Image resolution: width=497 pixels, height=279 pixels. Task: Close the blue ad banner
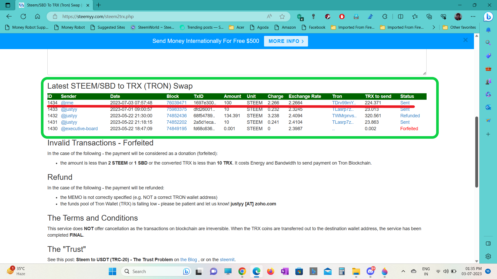click(x=465, y=40)
